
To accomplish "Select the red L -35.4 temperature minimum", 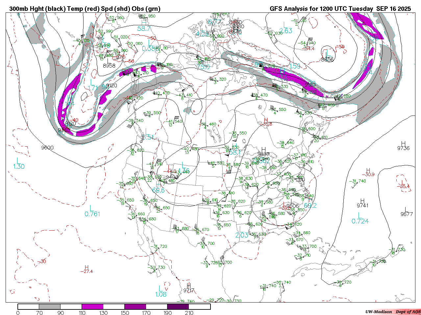I will point(403,184).
